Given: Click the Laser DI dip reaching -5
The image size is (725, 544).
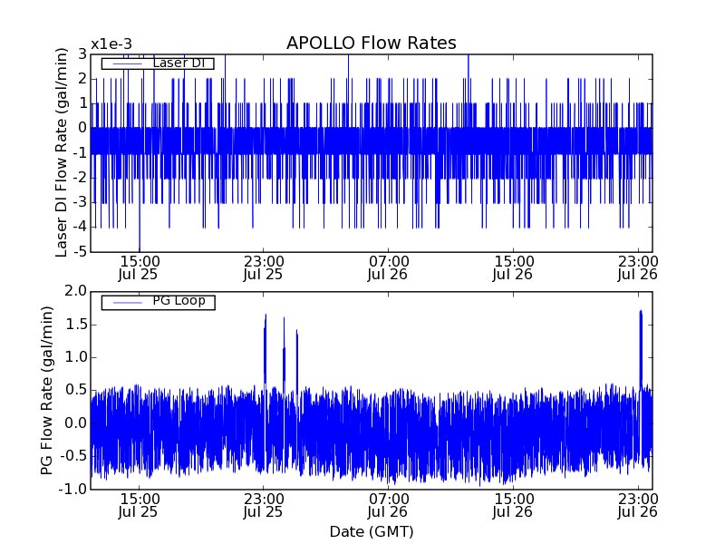Looking at the screenshot, I should point(139,247).
